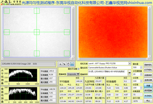Click the 保存图像 button
Viewport: 153px width, 104px height.
(x=148, y=90)
